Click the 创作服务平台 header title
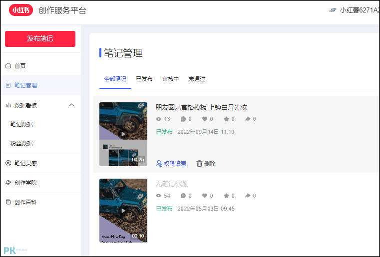This screenshot has width=380, height=257. [62, 10]
